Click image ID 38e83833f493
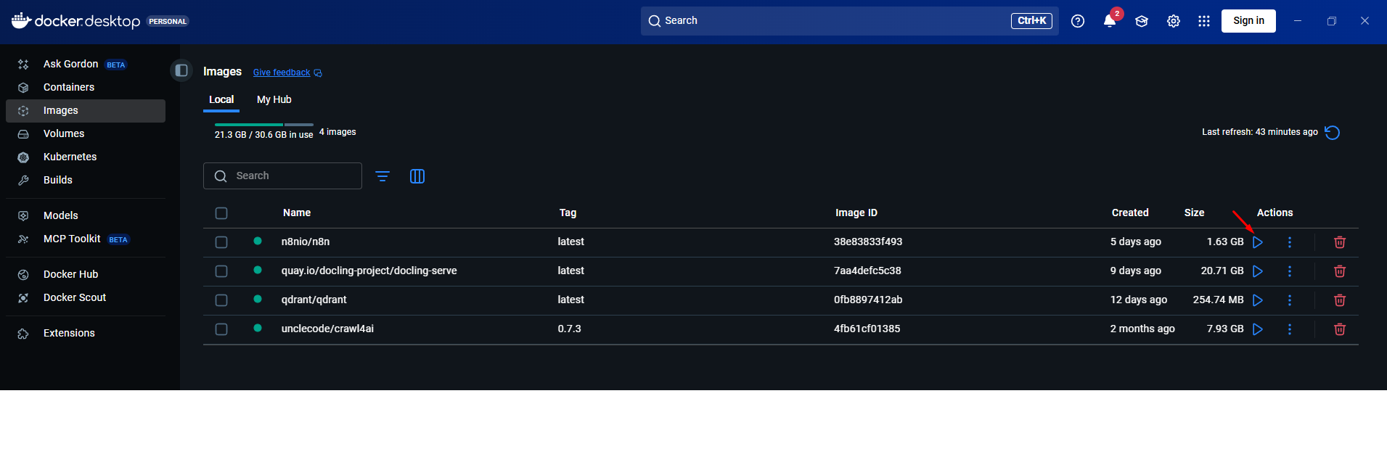This screenshot has width=1387, height=470. pos(868,242)
